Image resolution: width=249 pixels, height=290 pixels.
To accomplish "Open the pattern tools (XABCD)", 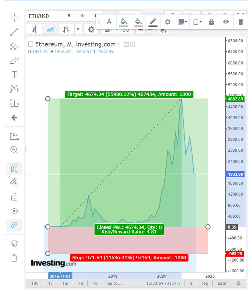I will coord(14,88).
